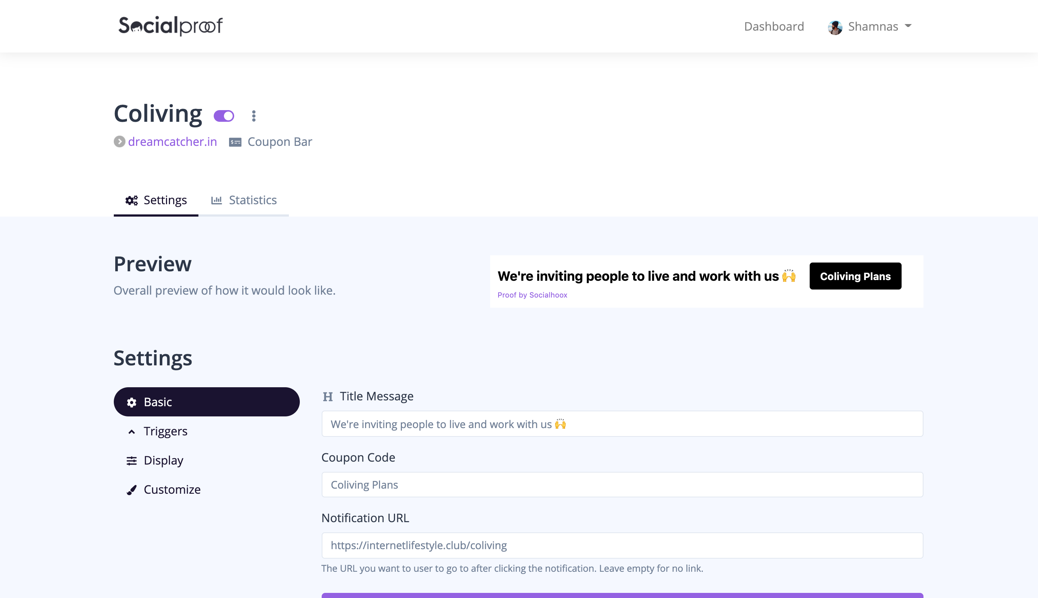1038x598 pixels.
Task: Select the Basic settings menu item
Action: 206,402
